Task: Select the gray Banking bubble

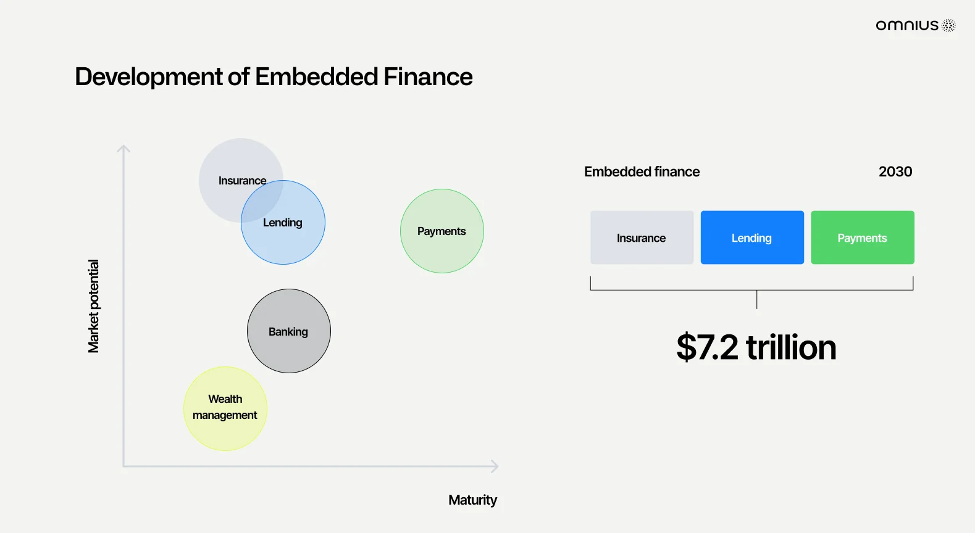Action: tap(289, 331)
